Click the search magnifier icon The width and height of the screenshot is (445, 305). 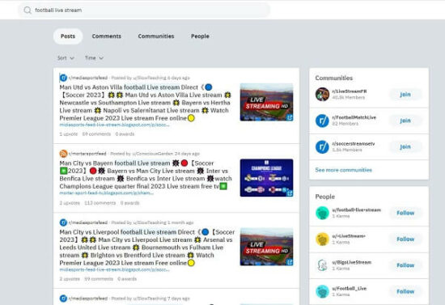pos(28,11)
